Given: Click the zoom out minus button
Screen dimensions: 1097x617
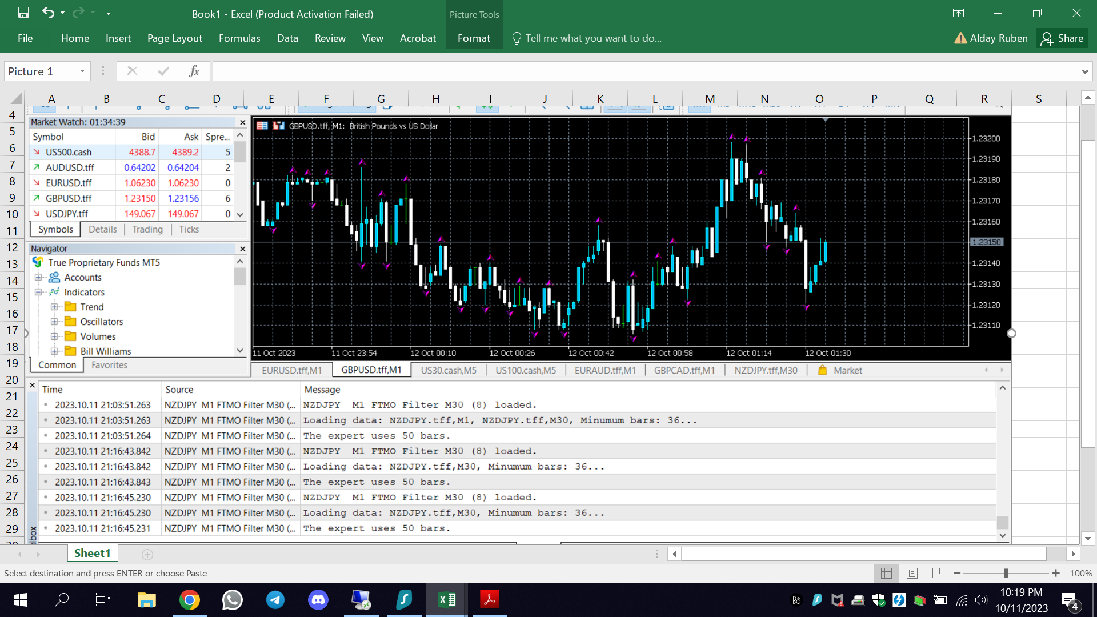Looking at the screenshot, I should coord(957,573).
